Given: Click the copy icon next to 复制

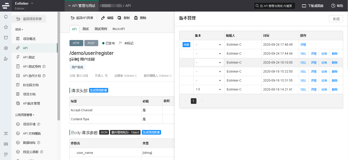Looking at the screenshot, I should point(120,18).
